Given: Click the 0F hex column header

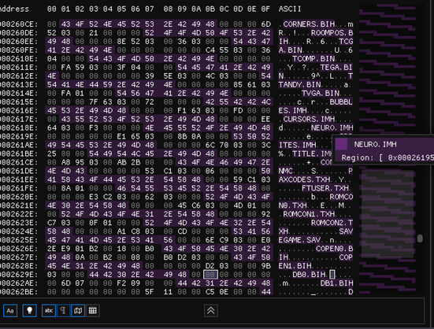Looking at the screenshot, I should pyautogui.click(x=265, y=9).
